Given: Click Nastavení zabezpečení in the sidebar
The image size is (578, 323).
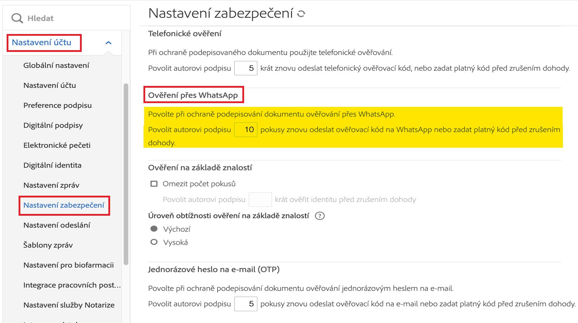Looking at the screenshot, I should [64, 205].
